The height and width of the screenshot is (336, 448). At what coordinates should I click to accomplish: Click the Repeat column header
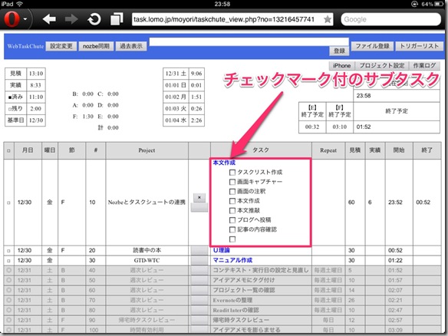pos(328,150)
